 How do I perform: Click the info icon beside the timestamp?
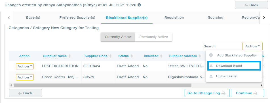pyautogui.click(x=139, y=5)
